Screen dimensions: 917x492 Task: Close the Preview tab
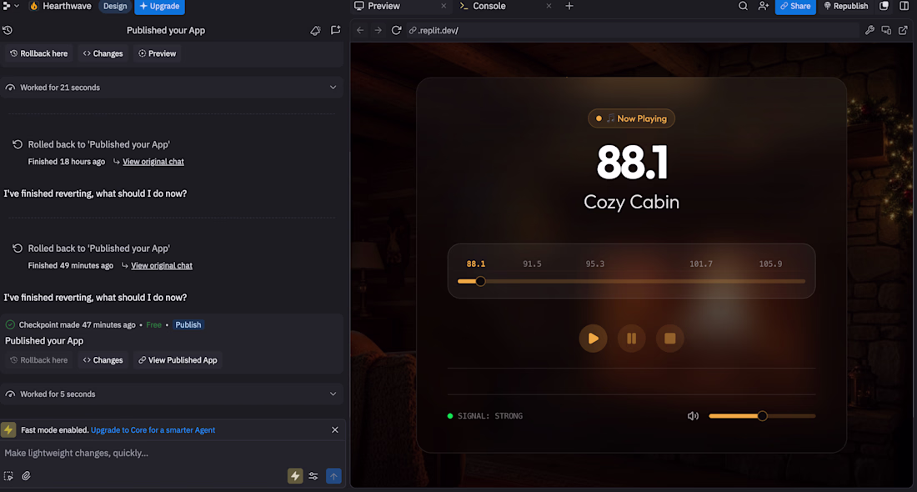443,6
